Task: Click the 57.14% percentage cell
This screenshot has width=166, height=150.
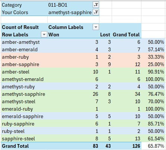Action: (153, 49)
